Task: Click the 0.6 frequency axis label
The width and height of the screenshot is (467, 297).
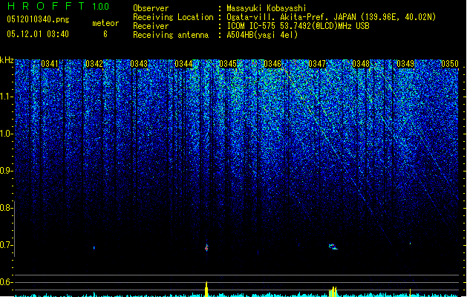Action: 6,282
